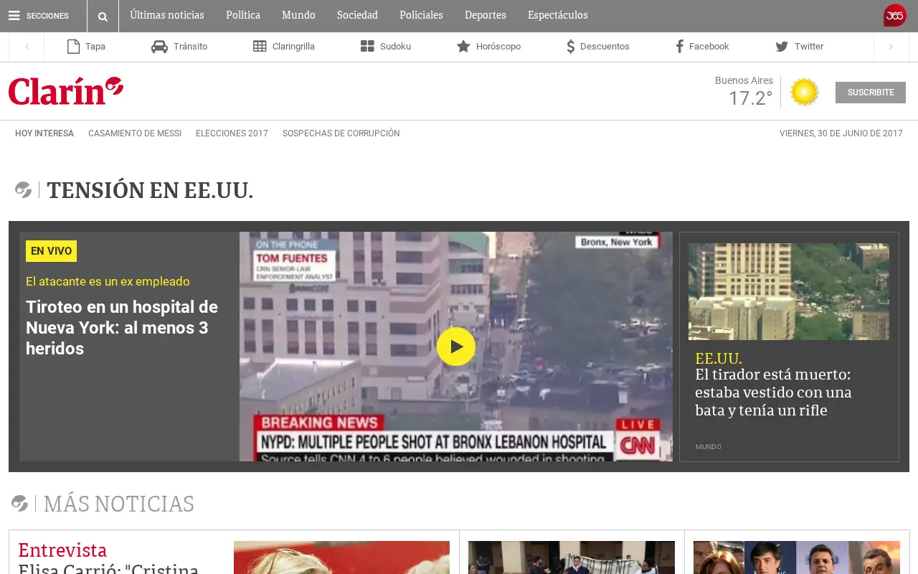Read the El tirador está muerto article
The image size is (918, 574).
click(773, 392)
